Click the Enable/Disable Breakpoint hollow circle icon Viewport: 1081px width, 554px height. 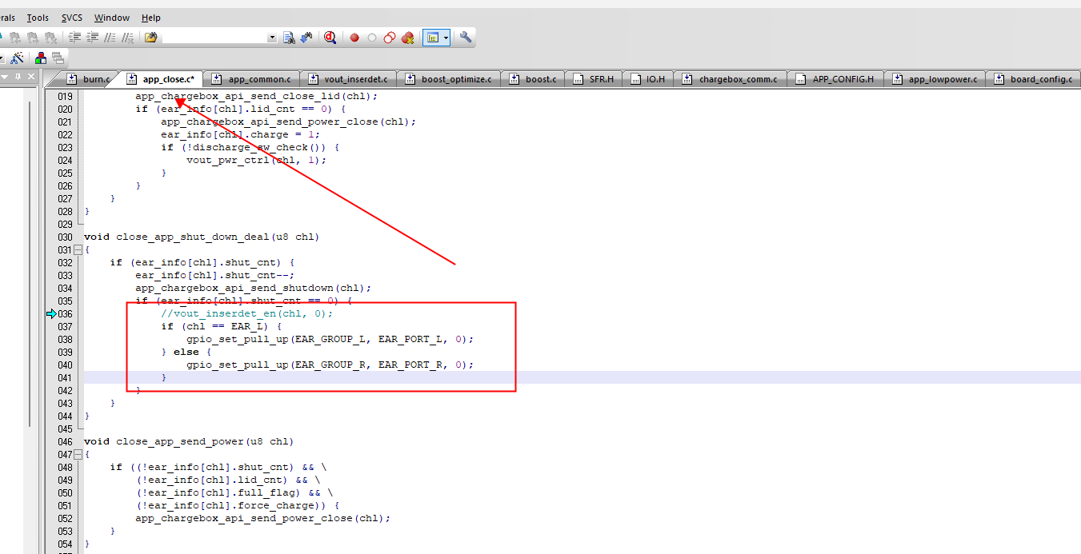click(x=372, y=38)
